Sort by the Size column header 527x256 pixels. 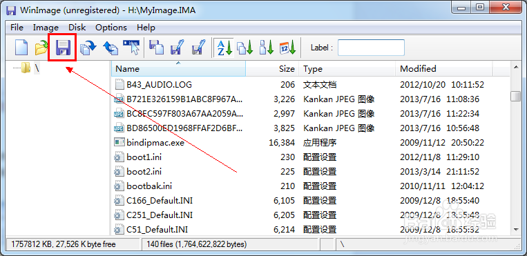(x=273, y=69)
